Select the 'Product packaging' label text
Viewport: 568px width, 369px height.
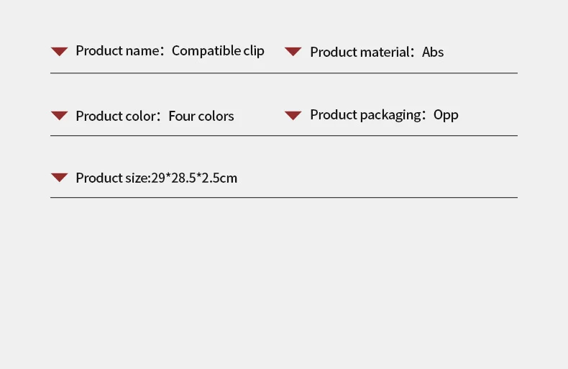tap(365, 115)
